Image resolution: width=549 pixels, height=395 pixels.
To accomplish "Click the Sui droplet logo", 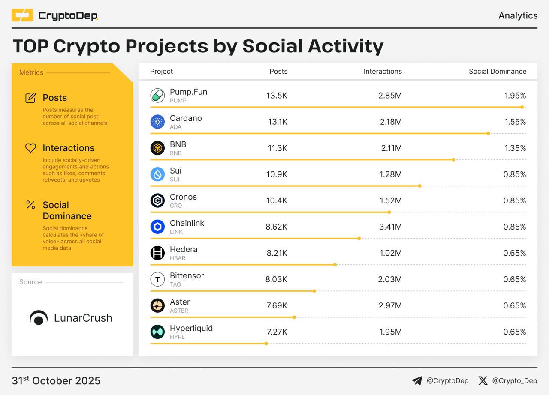I will point(157,174).
